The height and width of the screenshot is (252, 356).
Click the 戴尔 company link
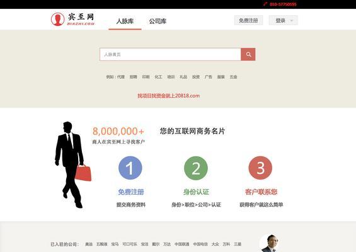[156, 244]
